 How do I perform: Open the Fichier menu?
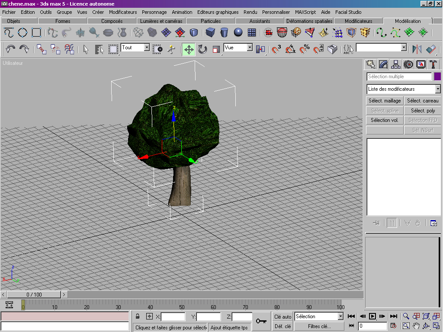[9, 12]
